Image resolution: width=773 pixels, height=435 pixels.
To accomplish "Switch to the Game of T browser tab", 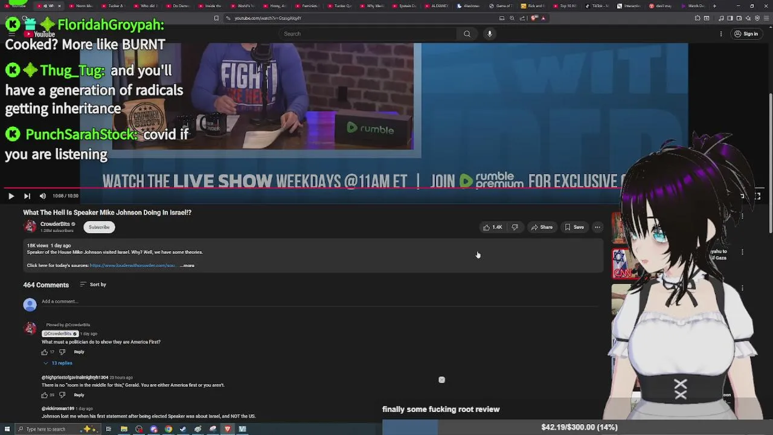I will coord(500,6).
